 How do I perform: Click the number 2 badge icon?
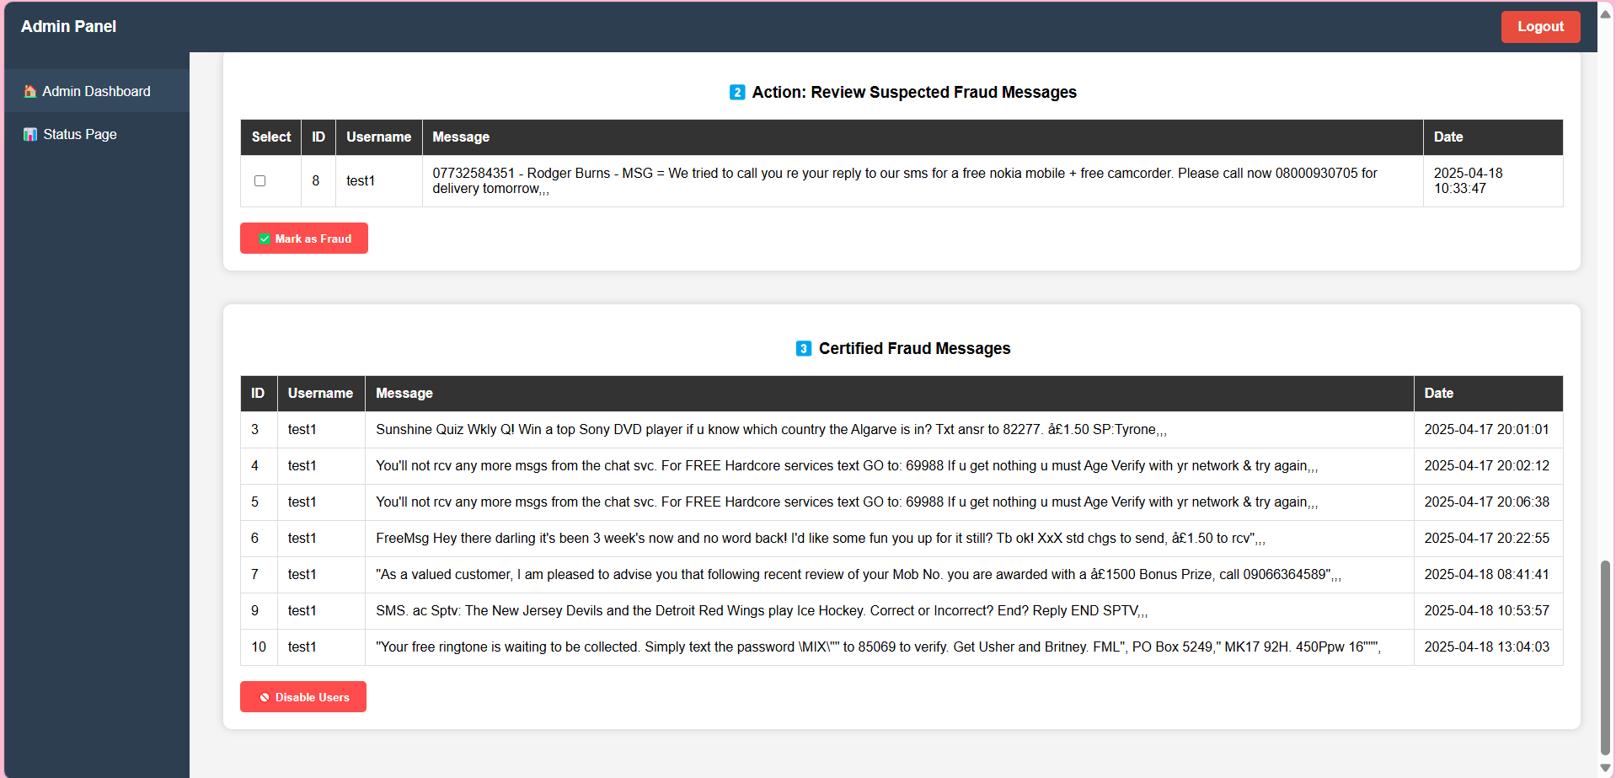(737, 93)
